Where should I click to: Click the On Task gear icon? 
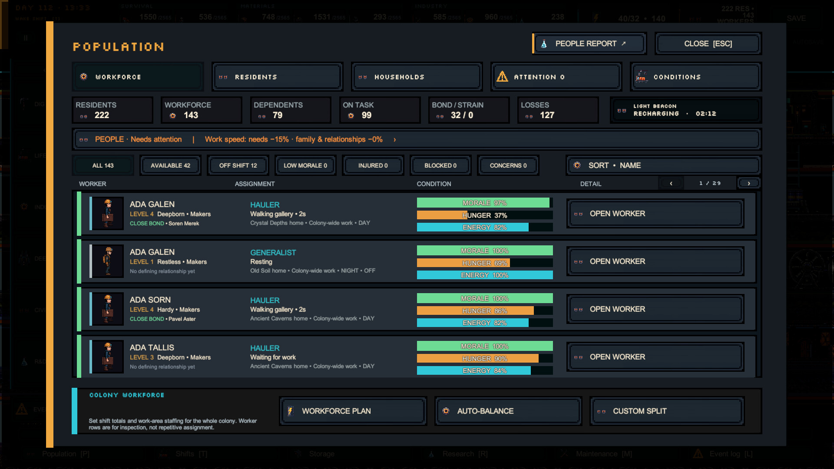tap(351, 116)
